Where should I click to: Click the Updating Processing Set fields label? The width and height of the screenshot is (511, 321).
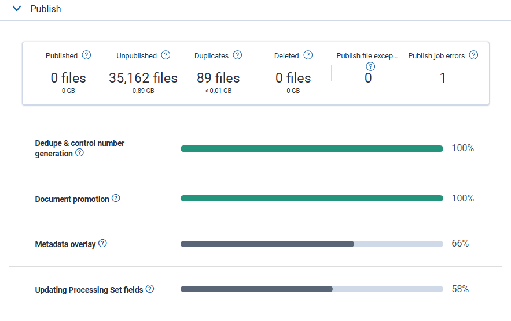click(x=89, y=290)
